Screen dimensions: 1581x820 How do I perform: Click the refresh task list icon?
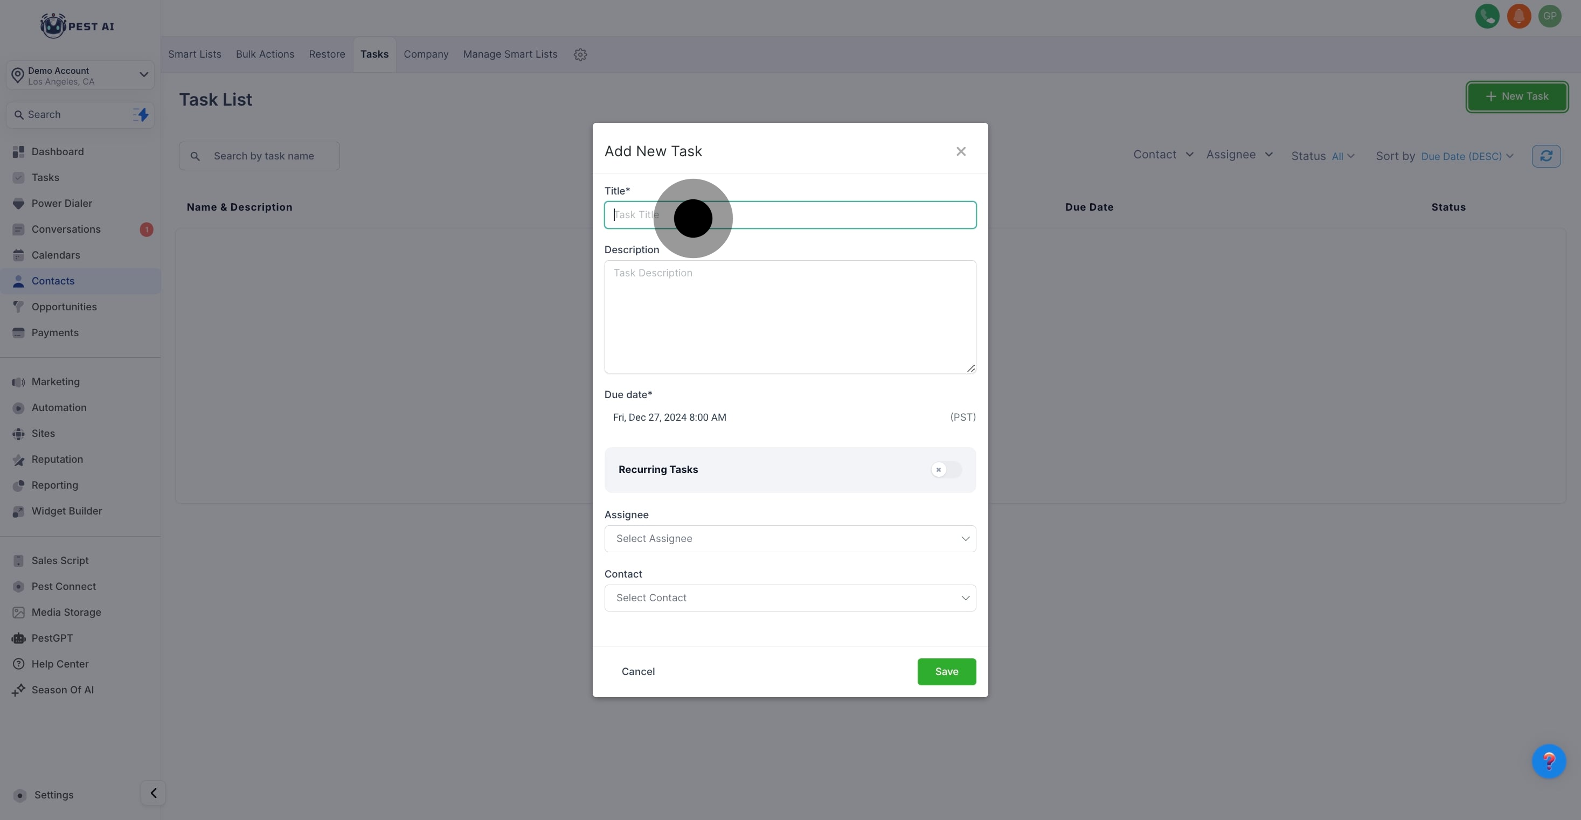click(x=1546, y=156)
